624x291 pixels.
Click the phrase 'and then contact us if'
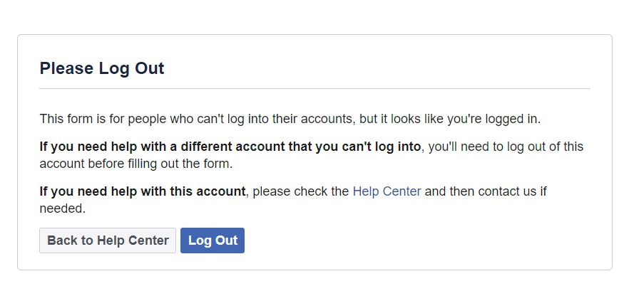pos(486,191)
